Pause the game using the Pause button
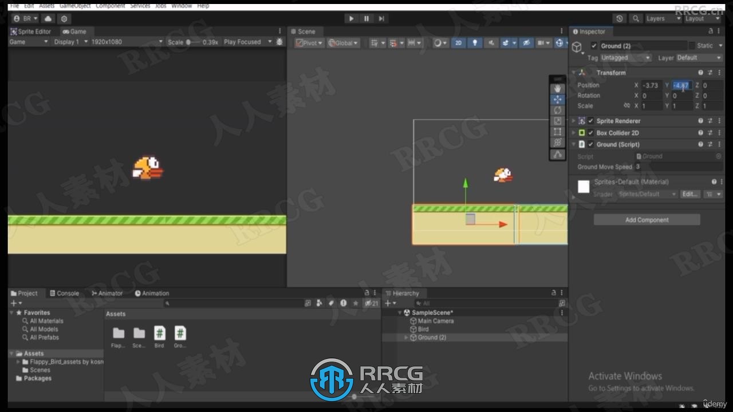Viewport: 733px width, 412px height. click(366, 18)
